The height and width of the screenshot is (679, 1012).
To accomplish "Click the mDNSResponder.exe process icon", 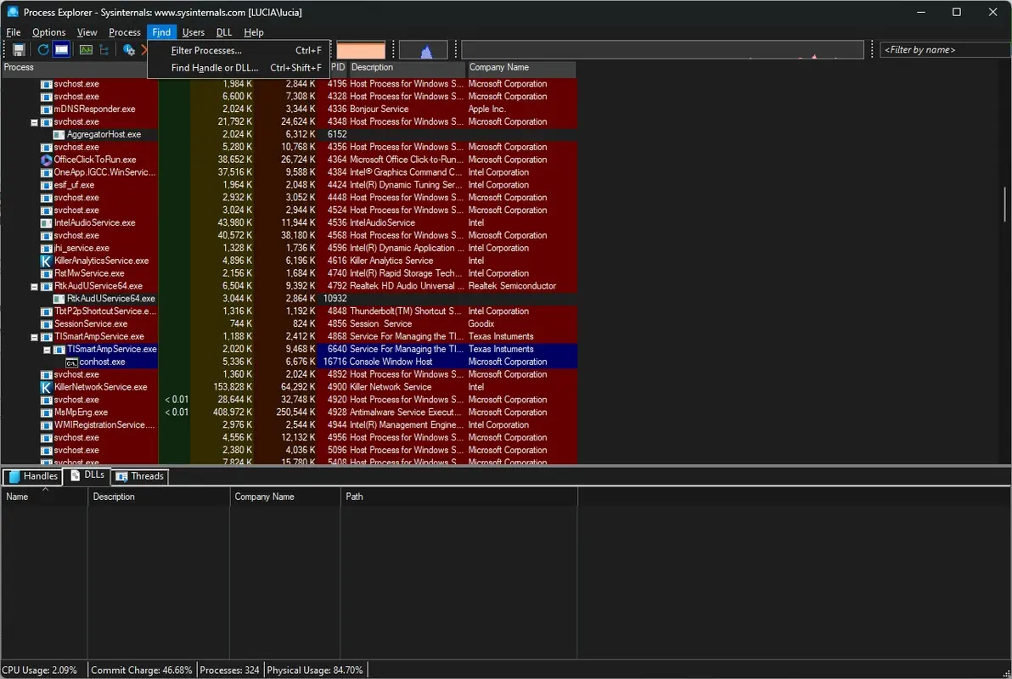I will tap(47, 109).
